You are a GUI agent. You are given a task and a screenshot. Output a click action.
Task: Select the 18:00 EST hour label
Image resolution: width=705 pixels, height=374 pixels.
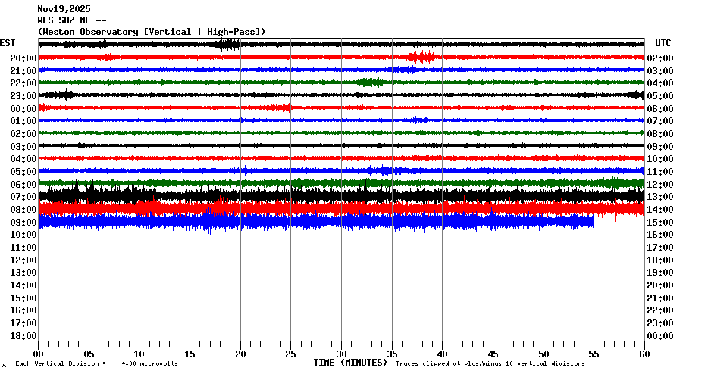click(23, 336)
